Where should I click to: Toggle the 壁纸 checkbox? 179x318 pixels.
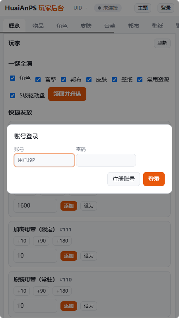(x=115, y=80)
